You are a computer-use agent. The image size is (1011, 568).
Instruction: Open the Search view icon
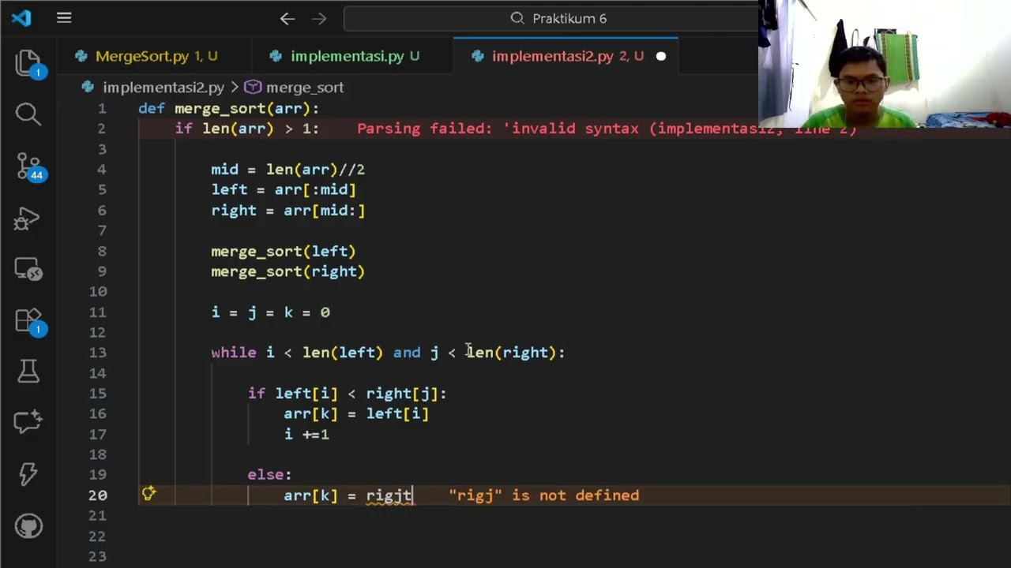[x=28, y=114]
